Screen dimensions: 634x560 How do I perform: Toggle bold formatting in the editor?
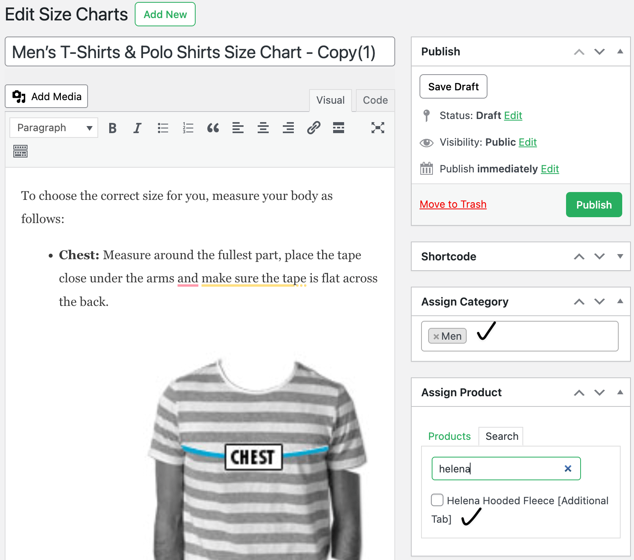tap(112, 128)
